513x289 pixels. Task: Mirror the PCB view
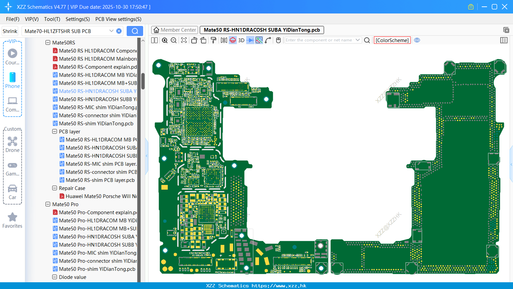pyautogui.click(x=224, y=40)
